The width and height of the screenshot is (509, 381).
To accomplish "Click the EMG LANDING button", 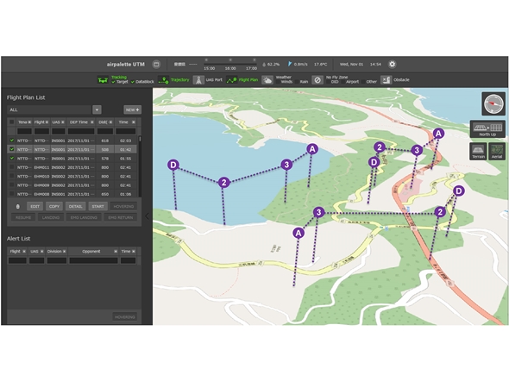I will click(84, 217).
